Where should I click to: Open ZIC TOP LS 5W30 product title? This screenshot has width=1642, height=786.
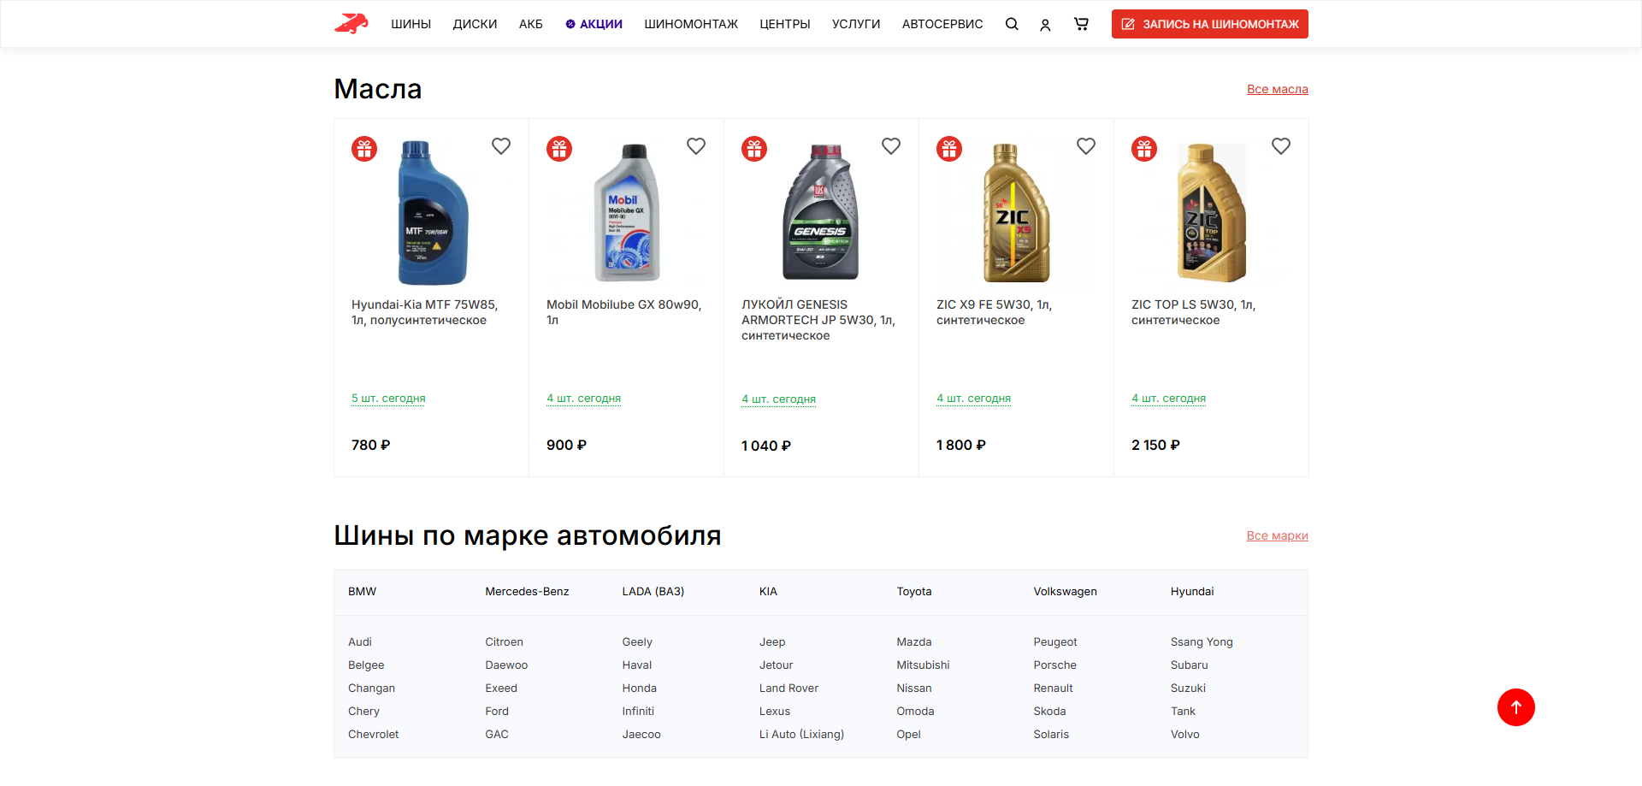[x=1193, y=312]
